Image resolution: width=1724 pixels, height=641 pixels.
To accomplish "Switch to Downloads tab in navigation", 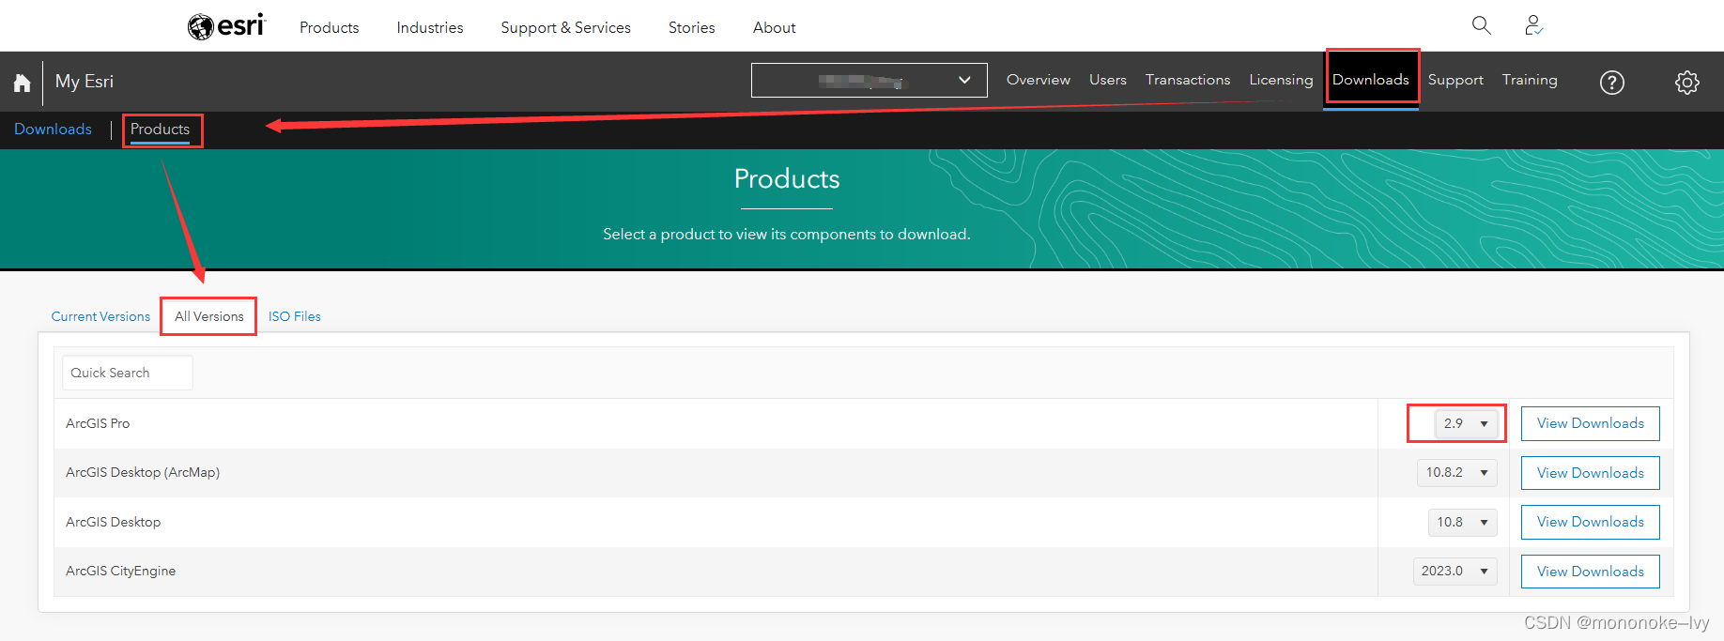I will (1370, 80).
